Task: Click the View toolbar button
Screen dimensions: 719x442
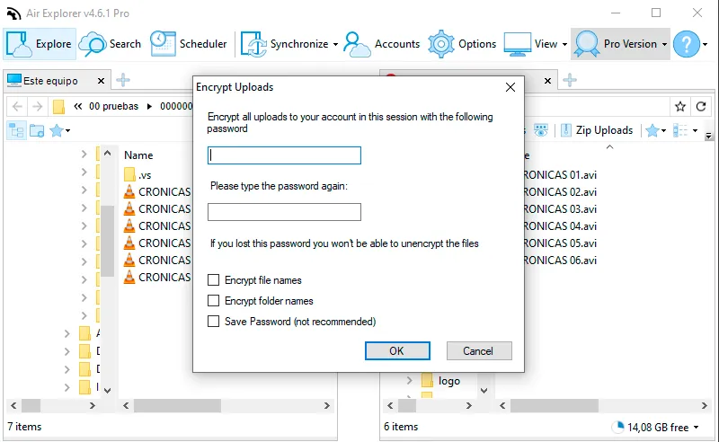Action: coord(531,44)
